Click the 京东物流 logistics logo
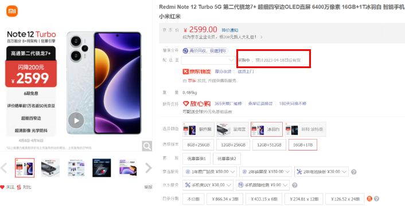This screenshot has height=206, width=405. pyautogui.click(x=197, y=72)
